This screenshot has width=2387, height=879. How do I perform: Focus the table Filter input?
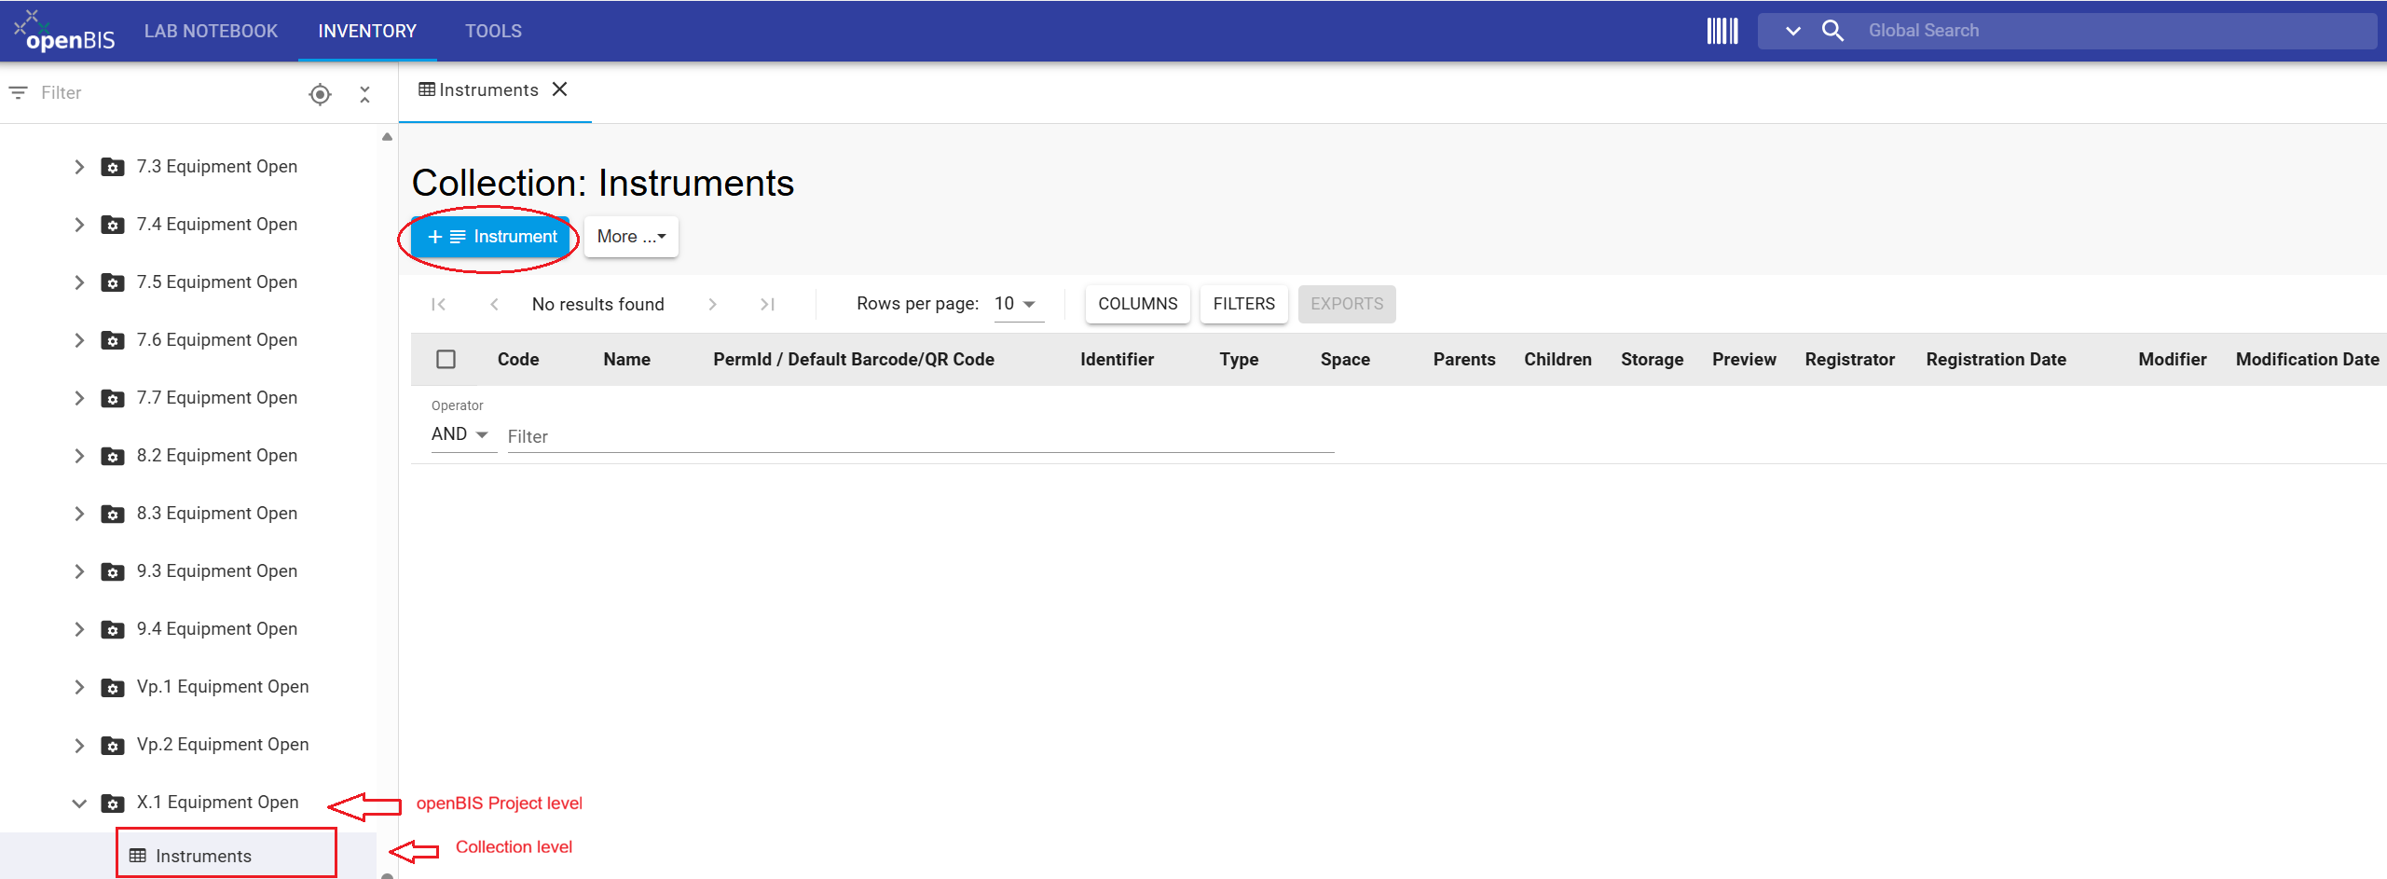coord(920,436)
